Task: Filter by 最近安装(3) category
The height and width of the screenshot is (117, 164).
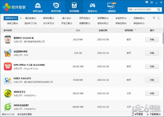Action: (31, 18)
